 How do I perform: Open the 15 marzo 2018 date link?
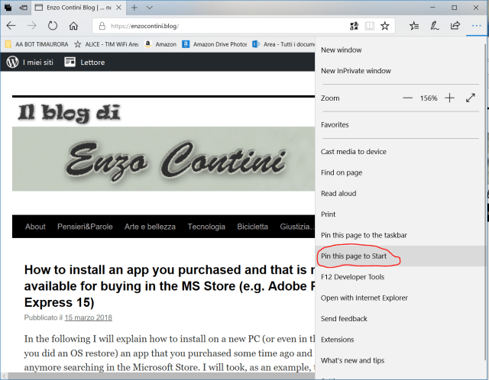[x=90, y=317]
